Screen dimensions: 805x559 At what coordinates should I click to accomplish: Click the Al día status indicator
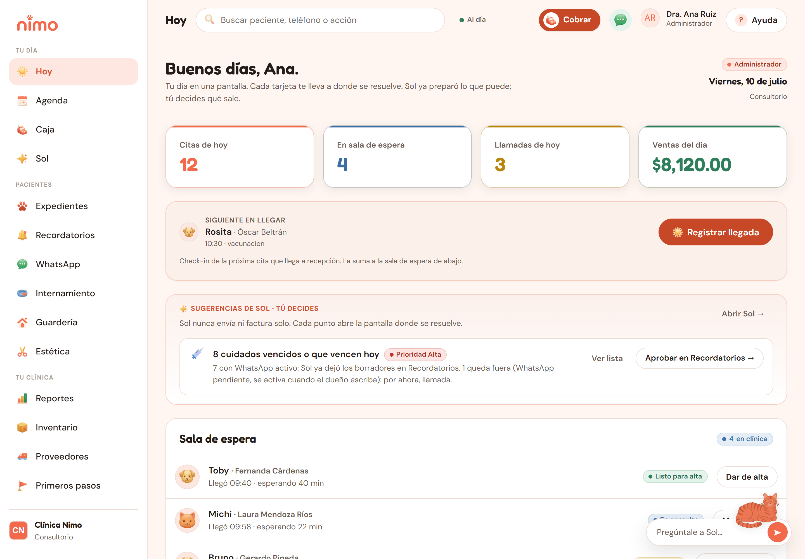tap(473, 20)
